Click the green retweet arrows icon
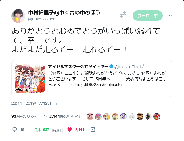Screen dimensions: 184x141 pos(38,129)
